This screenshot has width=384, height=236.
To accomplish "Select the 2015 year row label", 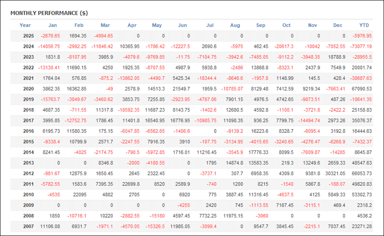I will [x=29, y=142].
